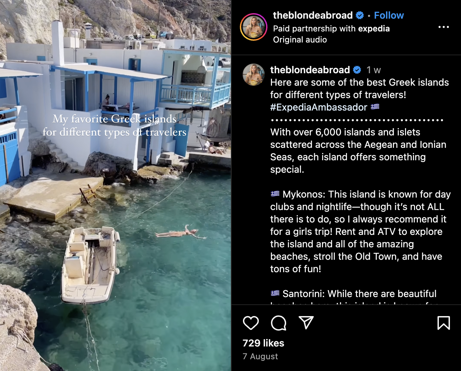Follow theblondeabroad account
The height and width of the screenshot is (371, 461).
click(389, 15)
